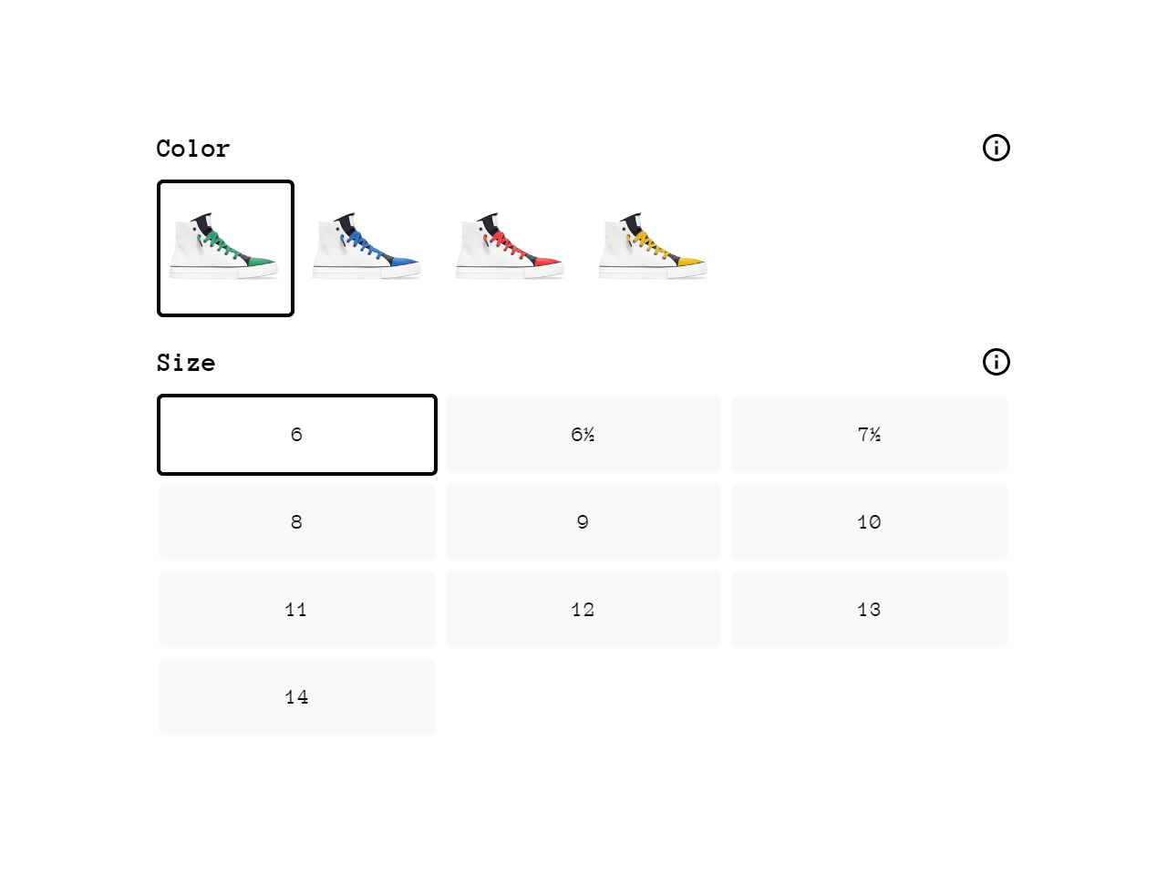Viewport: 1167px width, 875px height.
Task: Click the yellow-toed high-top thumbnail
Action: click(x=653, y=248)
